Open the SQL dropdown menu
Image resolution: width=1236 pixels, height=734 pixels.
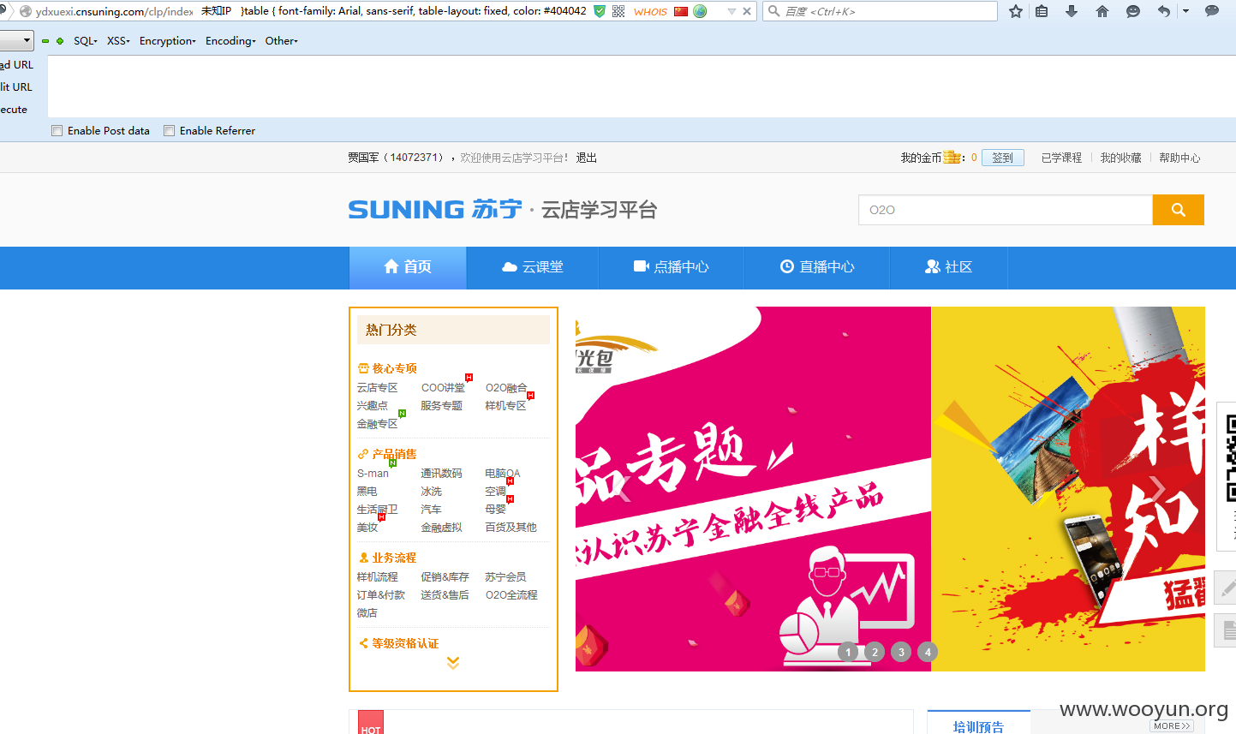86,40
